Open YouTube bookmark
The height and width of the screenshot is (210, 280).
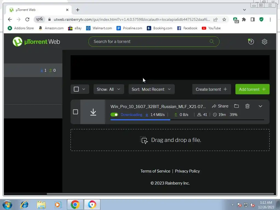point(211,28)
